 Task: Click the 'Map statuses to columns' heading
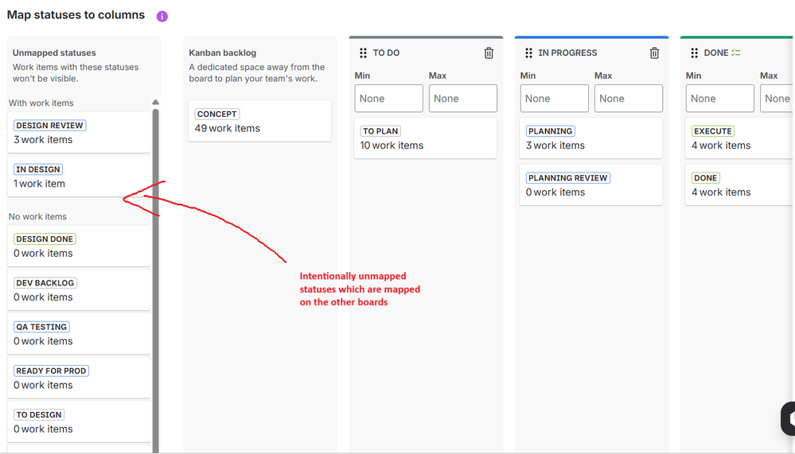click(76, 15)
